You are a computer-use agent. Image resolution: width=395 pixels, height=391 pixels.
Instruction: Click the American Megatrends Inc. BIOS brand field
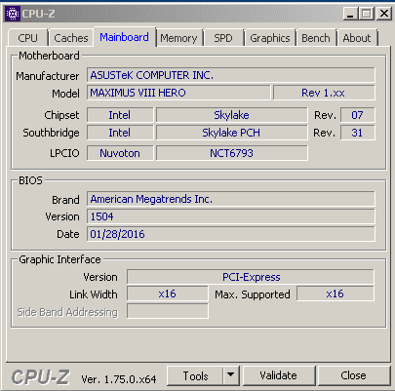[231, 199]
